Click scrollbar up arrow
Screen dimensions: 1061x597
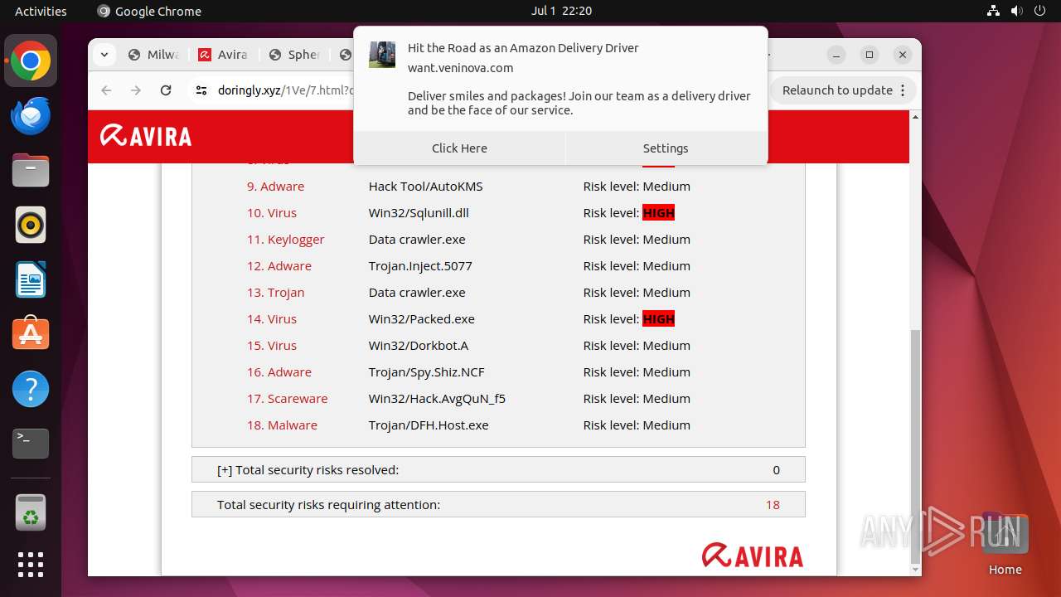coord(915,117)
